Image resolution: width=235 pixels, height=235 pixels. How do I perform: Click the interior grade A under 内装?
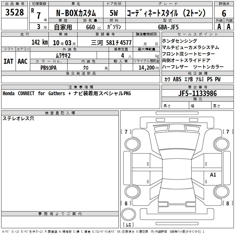coord(229,27)
